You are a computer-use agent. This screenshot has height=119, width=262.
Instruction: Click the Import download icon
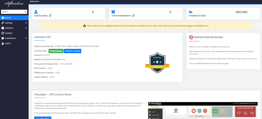3,43
